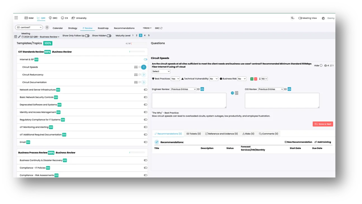The height and width of the screenshot is (204, 362).
Task: Click inside the CIO Review text area
Action: [x=282, y=100]
